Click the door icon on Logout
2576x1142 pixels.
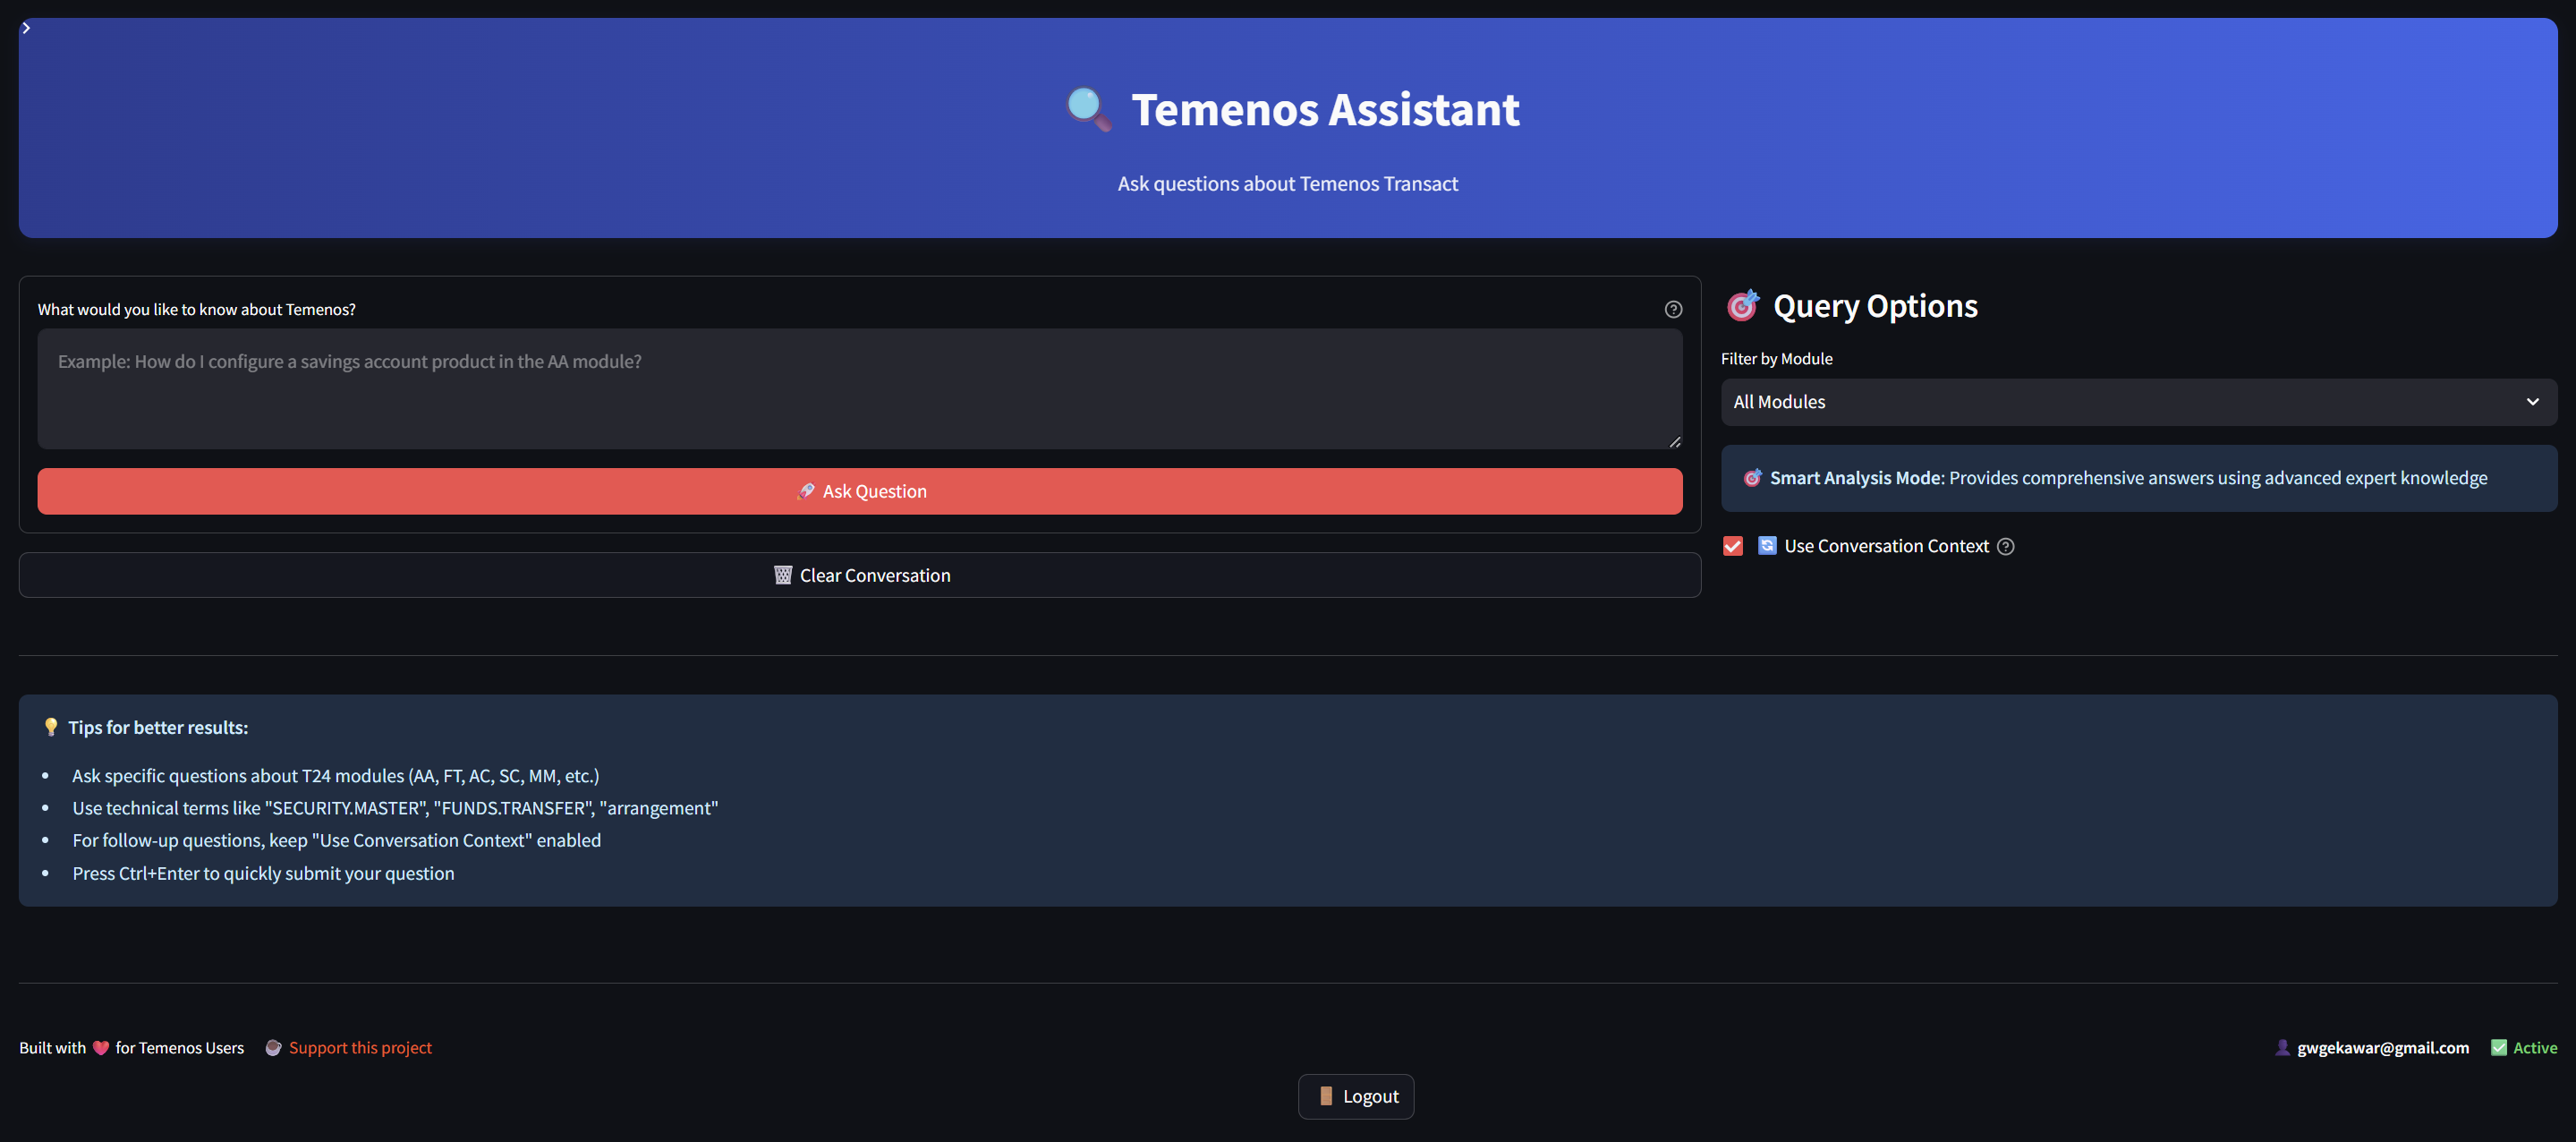click(1325, 1096)
